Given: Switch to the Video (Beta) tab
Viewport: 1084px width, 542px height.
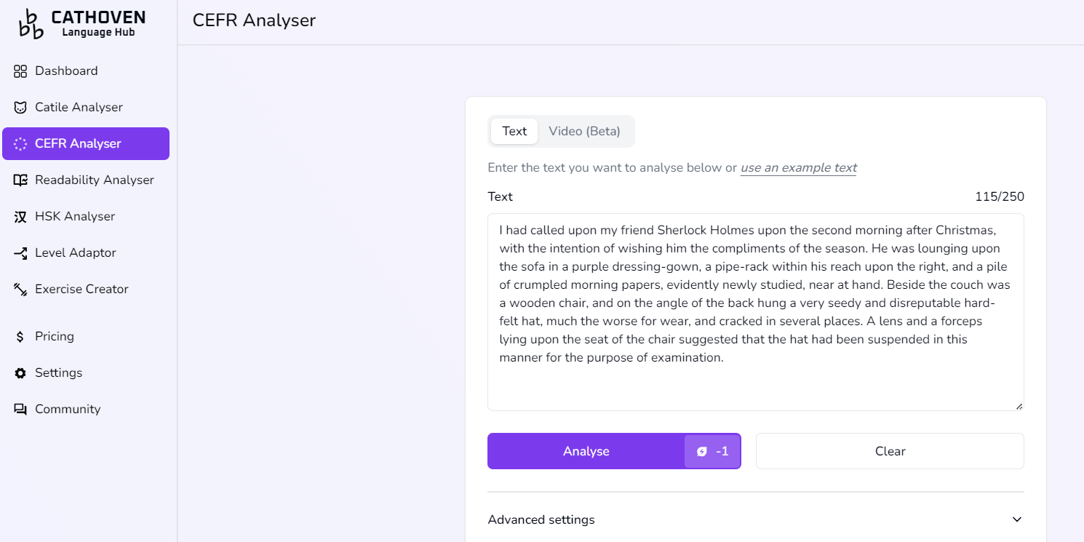Looking at the screenshot, I should click(x=584, y=131).
